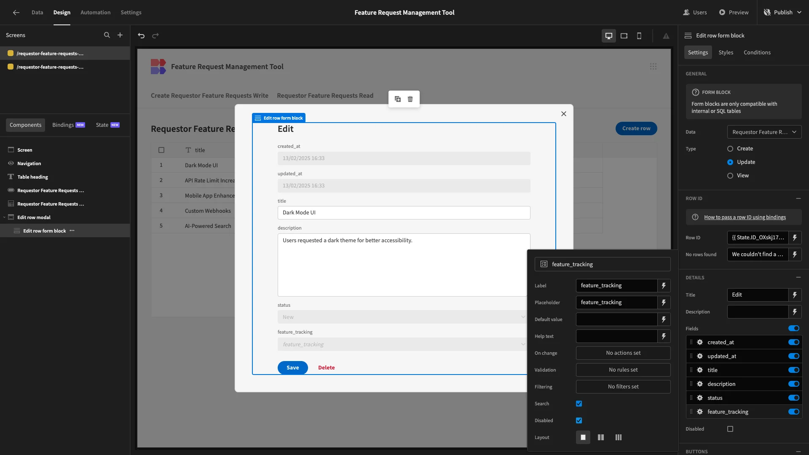Select the View type radio
Viewport: 809px width, 455px height.
[x=730, y=176]
